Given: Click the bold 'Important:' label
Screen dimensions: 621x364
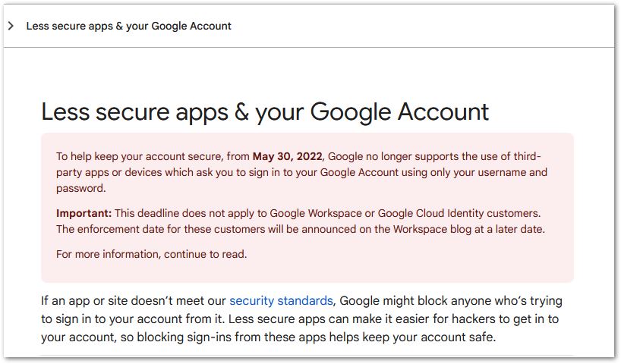Looking at the screenshot, I should coord(84,213).
